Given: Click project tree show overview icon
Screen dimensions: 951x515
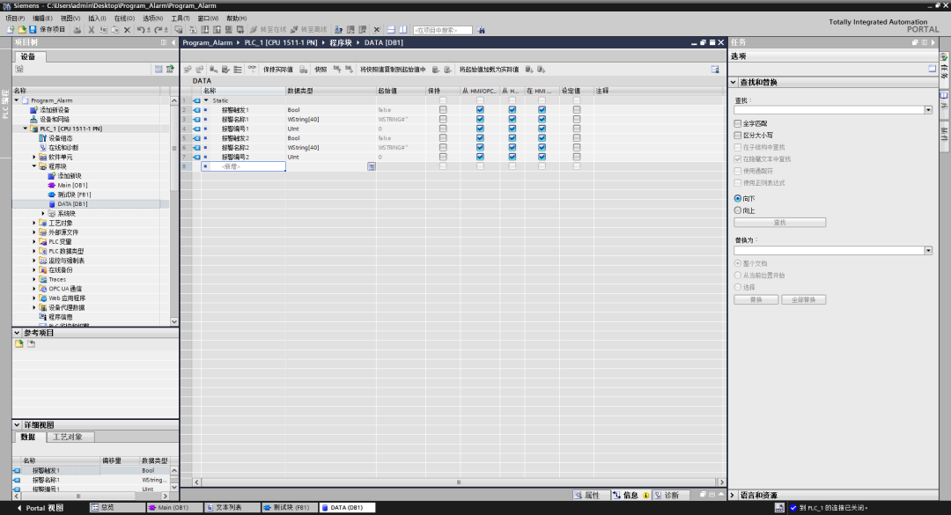Looking at the screenshot, I should [170, 70].
